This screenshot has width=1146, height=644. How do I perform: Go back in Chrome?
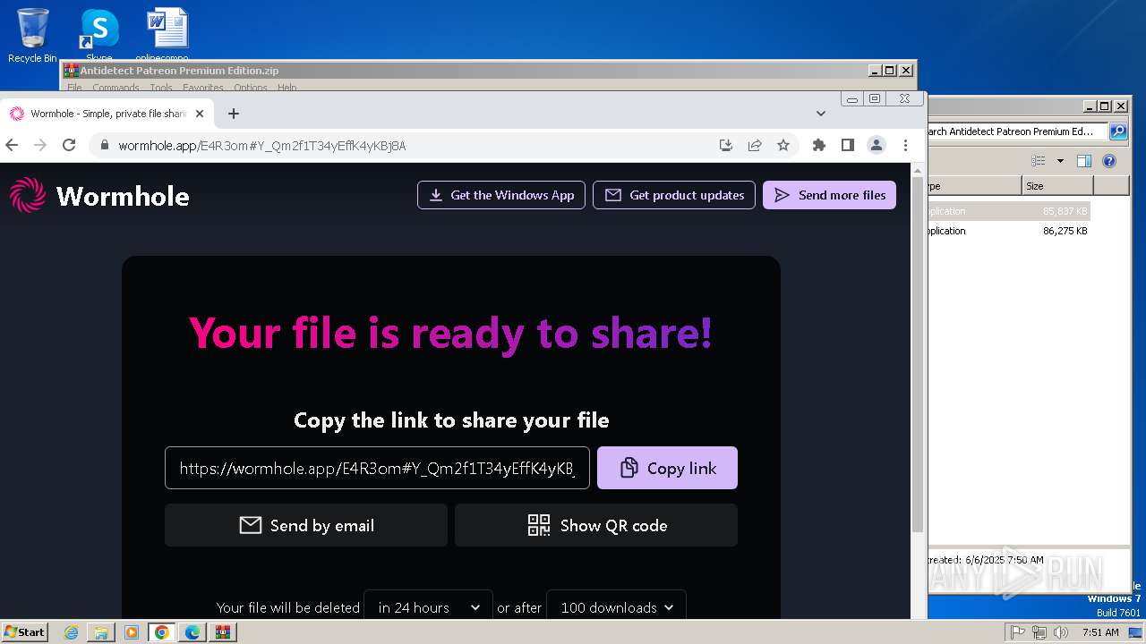[x=12, y=145]
